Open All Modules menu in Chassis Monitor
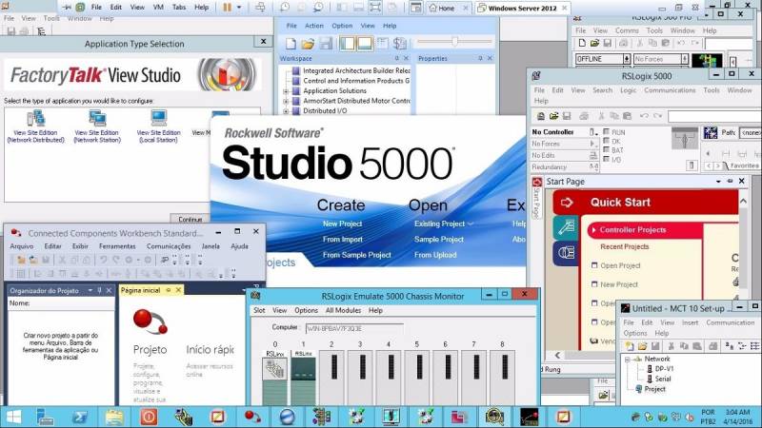Image resolution: width=762 pixels, height=428 pixels. tap(343, 310)
